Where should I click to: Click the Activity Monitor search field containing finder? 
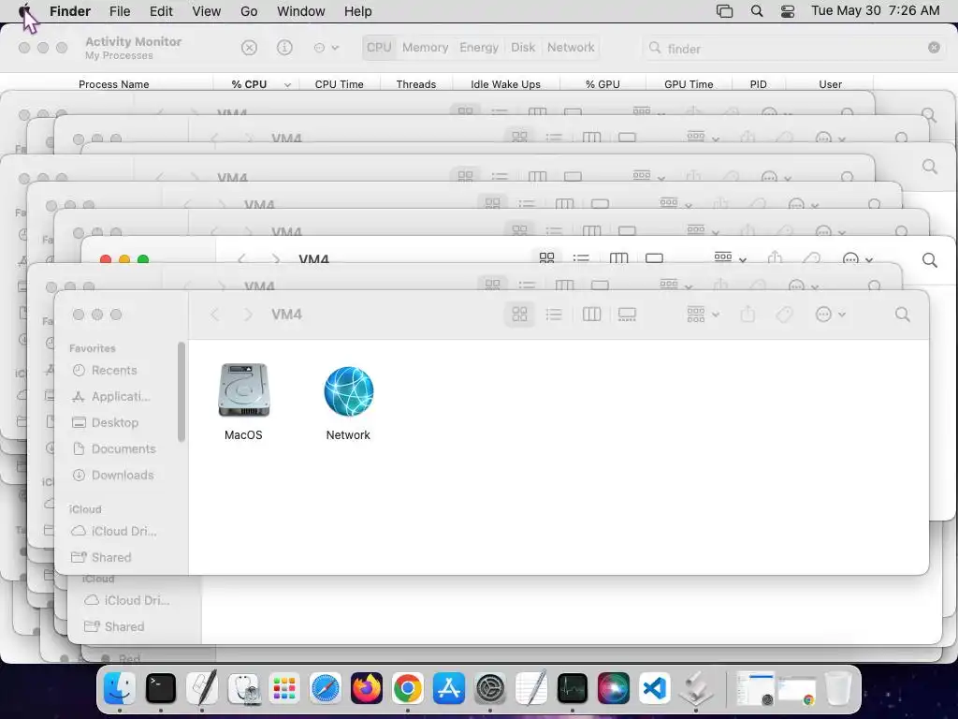click(x=794, y=48)
